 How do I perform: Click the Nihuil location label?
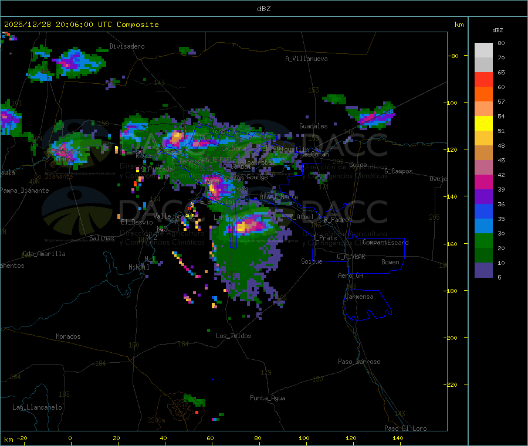point(138,267)
